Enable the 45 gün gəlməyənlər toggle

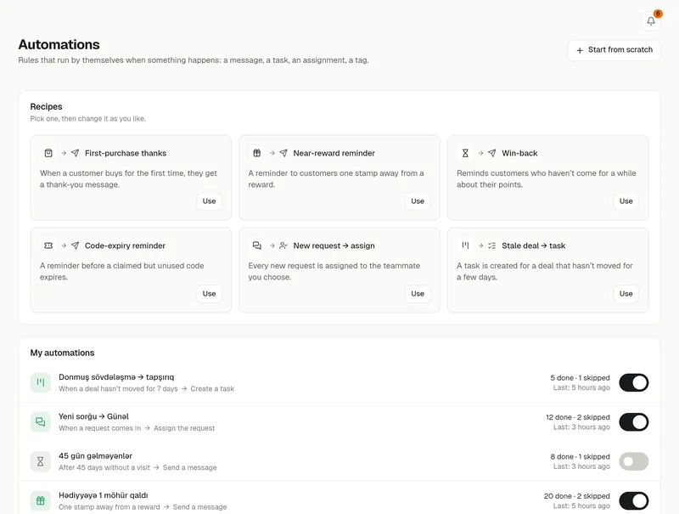633,461
